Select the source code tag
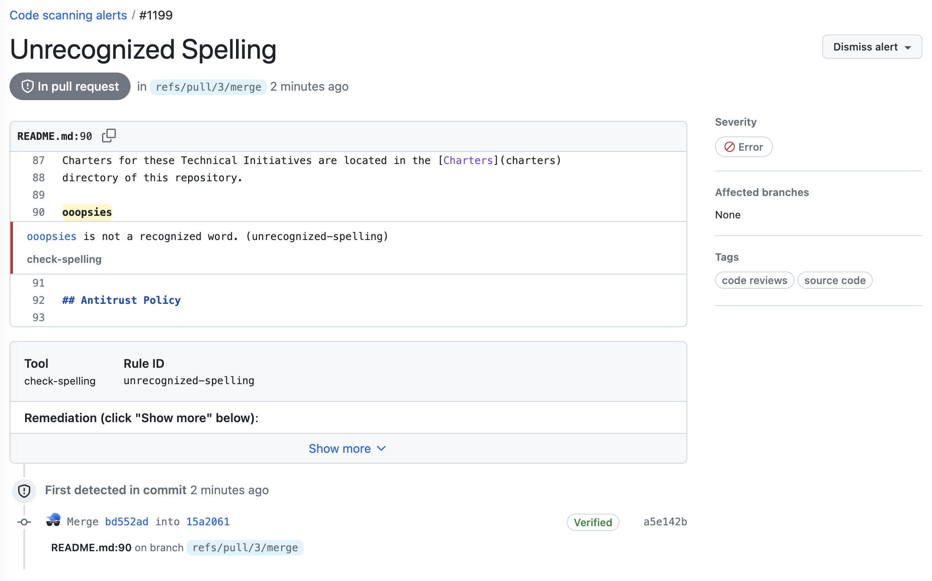The image size is (932, 581). (835, 280)
